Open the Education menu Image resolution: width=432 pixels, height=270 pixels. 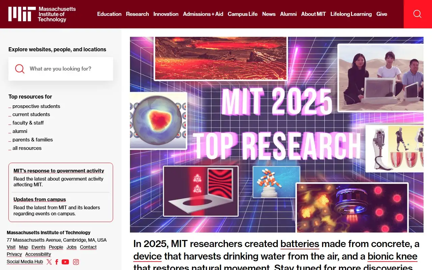[x=109, y=14]
